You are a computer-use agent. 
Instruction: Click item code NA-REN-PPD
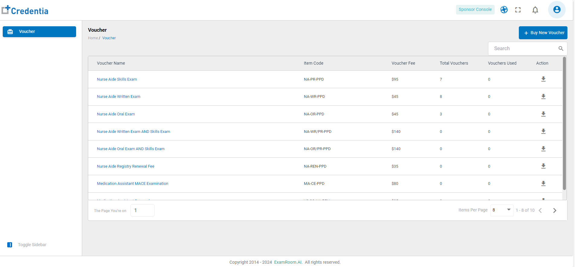click(315, 166)
